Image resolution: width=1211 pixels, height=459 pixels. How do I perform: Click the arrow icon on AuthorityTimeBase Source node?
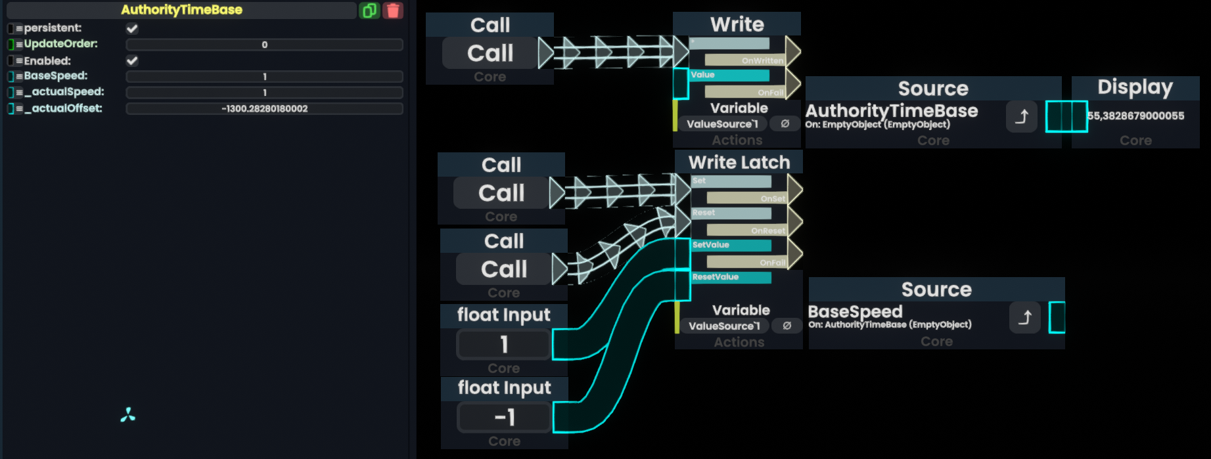pyautogui.click(x=1021, y=117)
